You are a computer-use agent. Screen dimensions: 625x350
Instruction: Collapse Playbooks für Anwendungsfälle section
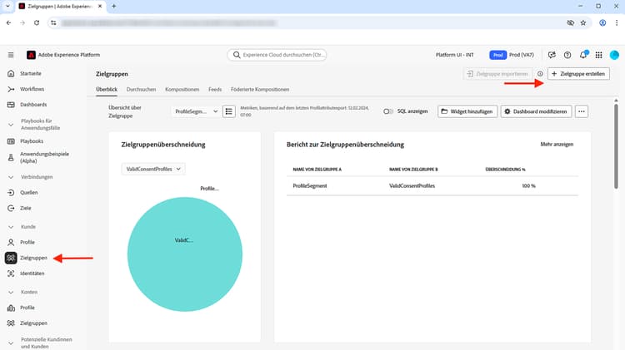(11, 125)
